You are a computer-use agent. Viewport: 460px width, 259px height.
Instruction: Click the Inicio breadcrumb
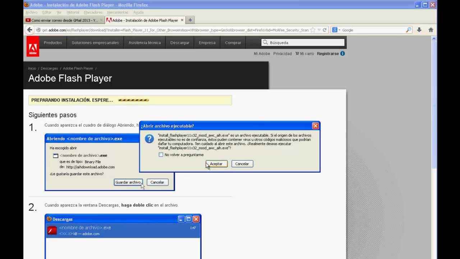coord(32,68)
